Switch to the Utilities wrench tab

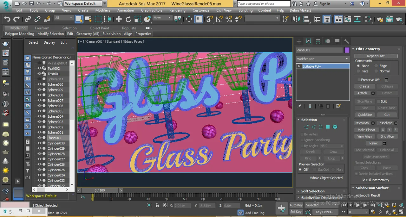click(346, 41)
